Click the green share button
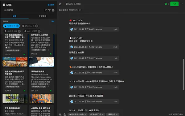The height and width of the screenshot is (116, 185). click(x=175, y=4)
